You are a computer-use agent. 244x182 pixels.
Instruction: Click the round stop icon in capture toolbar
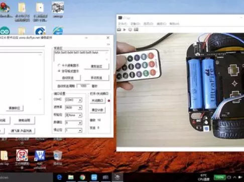[x=130, y=29]
